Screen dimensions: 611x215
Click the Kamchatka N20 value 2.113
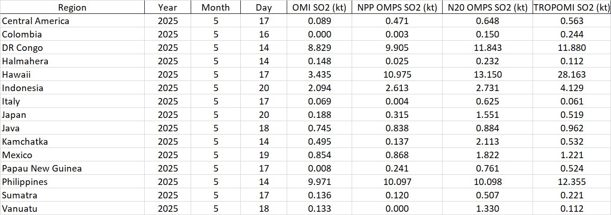487,141
